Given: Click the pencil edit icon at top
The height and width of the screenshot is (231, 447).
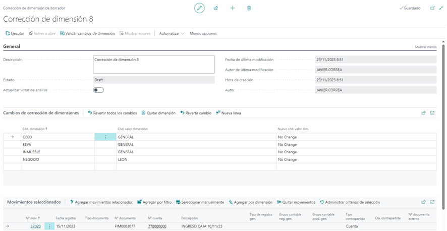Looking at the screenshot, I should [199, 8].
